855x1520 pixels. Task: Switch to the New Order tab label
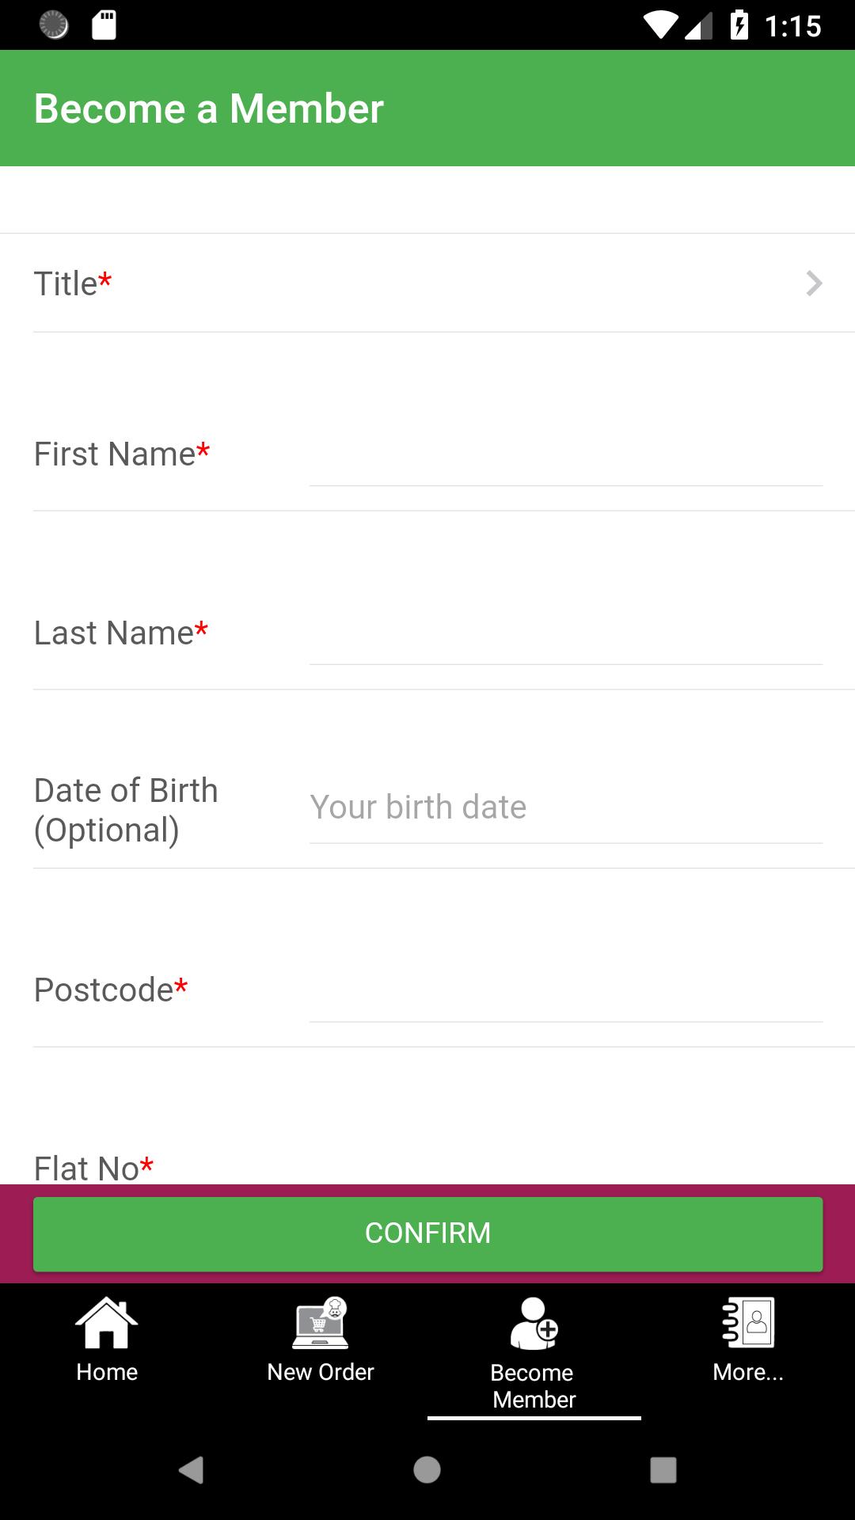point(321,1372)
